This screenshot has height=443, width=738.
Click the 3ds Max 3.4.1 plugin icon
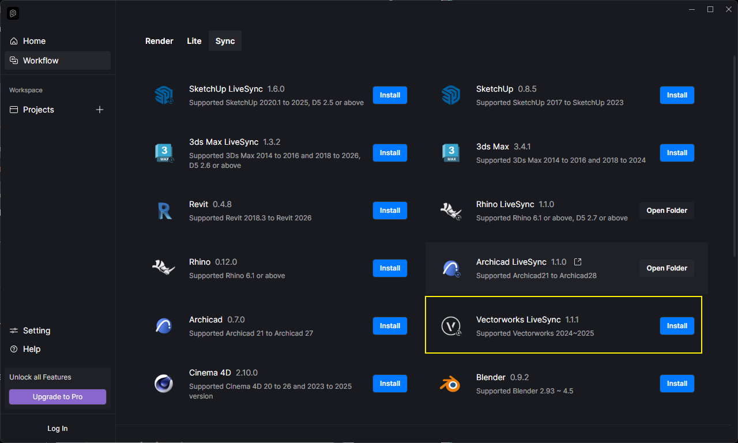(x=450, y=153)
